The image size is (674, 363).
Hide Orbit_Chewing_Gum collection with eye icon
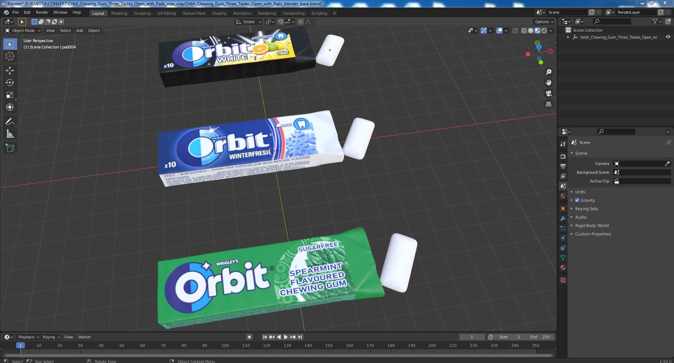668,37
